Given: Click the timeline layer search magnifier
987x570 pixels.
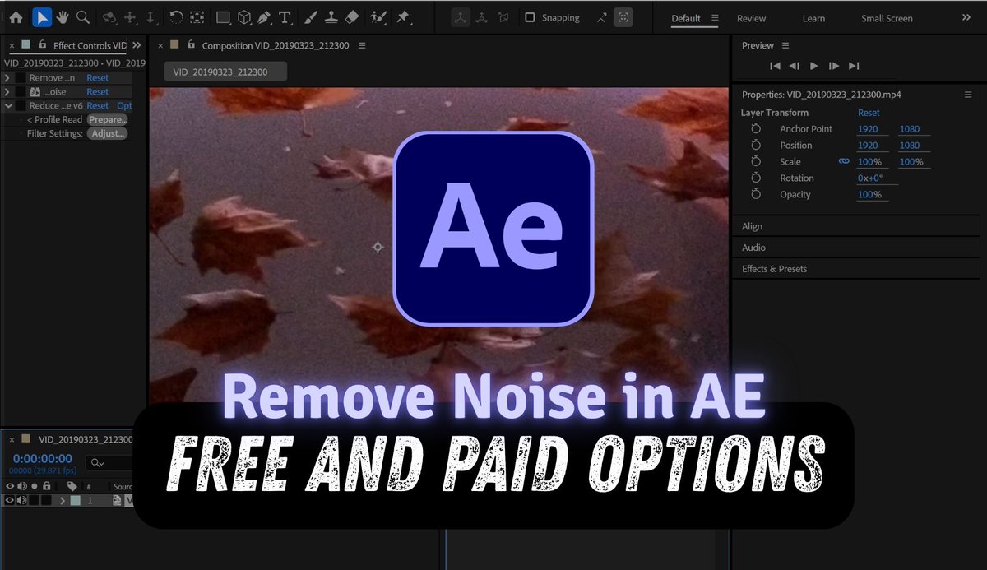Looking at the screenshot, I should pyautogui.click(x=97, y=463).
